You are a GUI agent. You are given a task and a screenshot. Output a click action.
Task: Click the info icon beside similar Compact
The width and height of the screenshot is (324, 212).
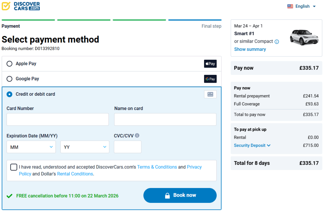tap(277, 42)
